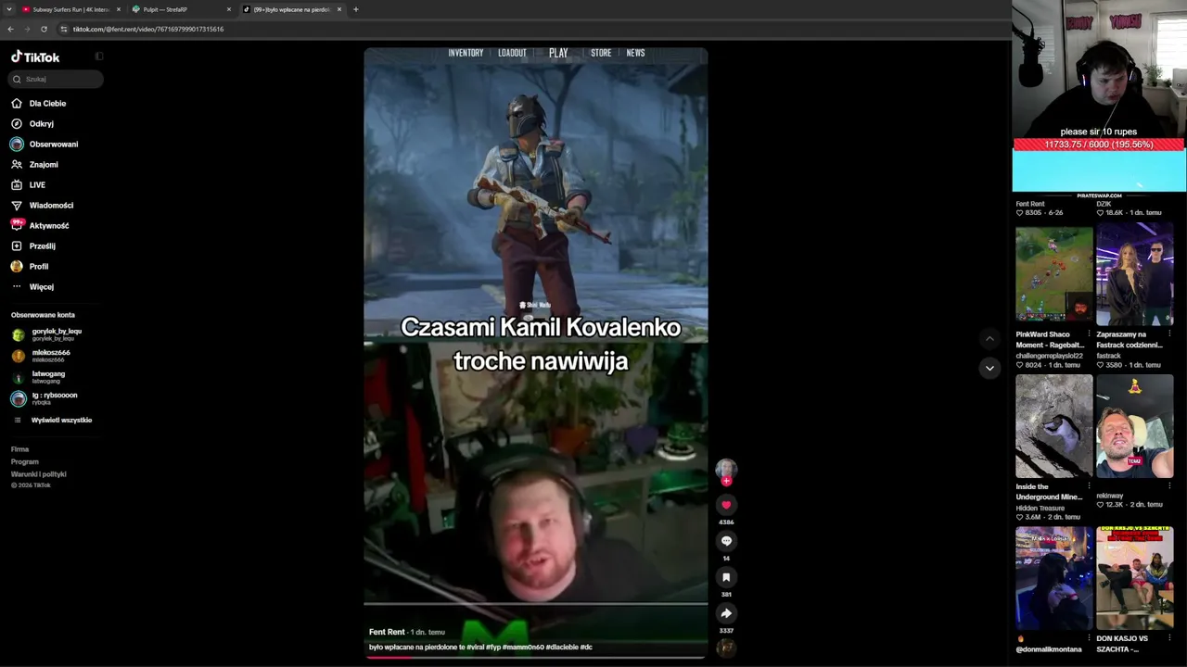Open options for Zapraszamy na Fastrack video

click(x=1169, y=334)
